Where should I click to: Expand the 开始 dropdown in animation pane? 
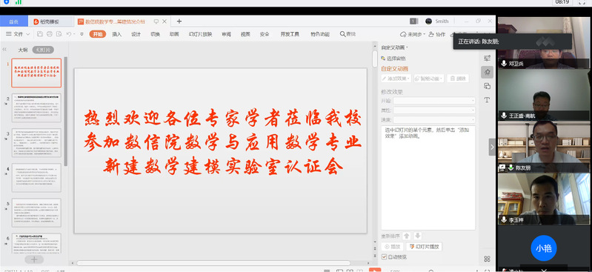434,101
